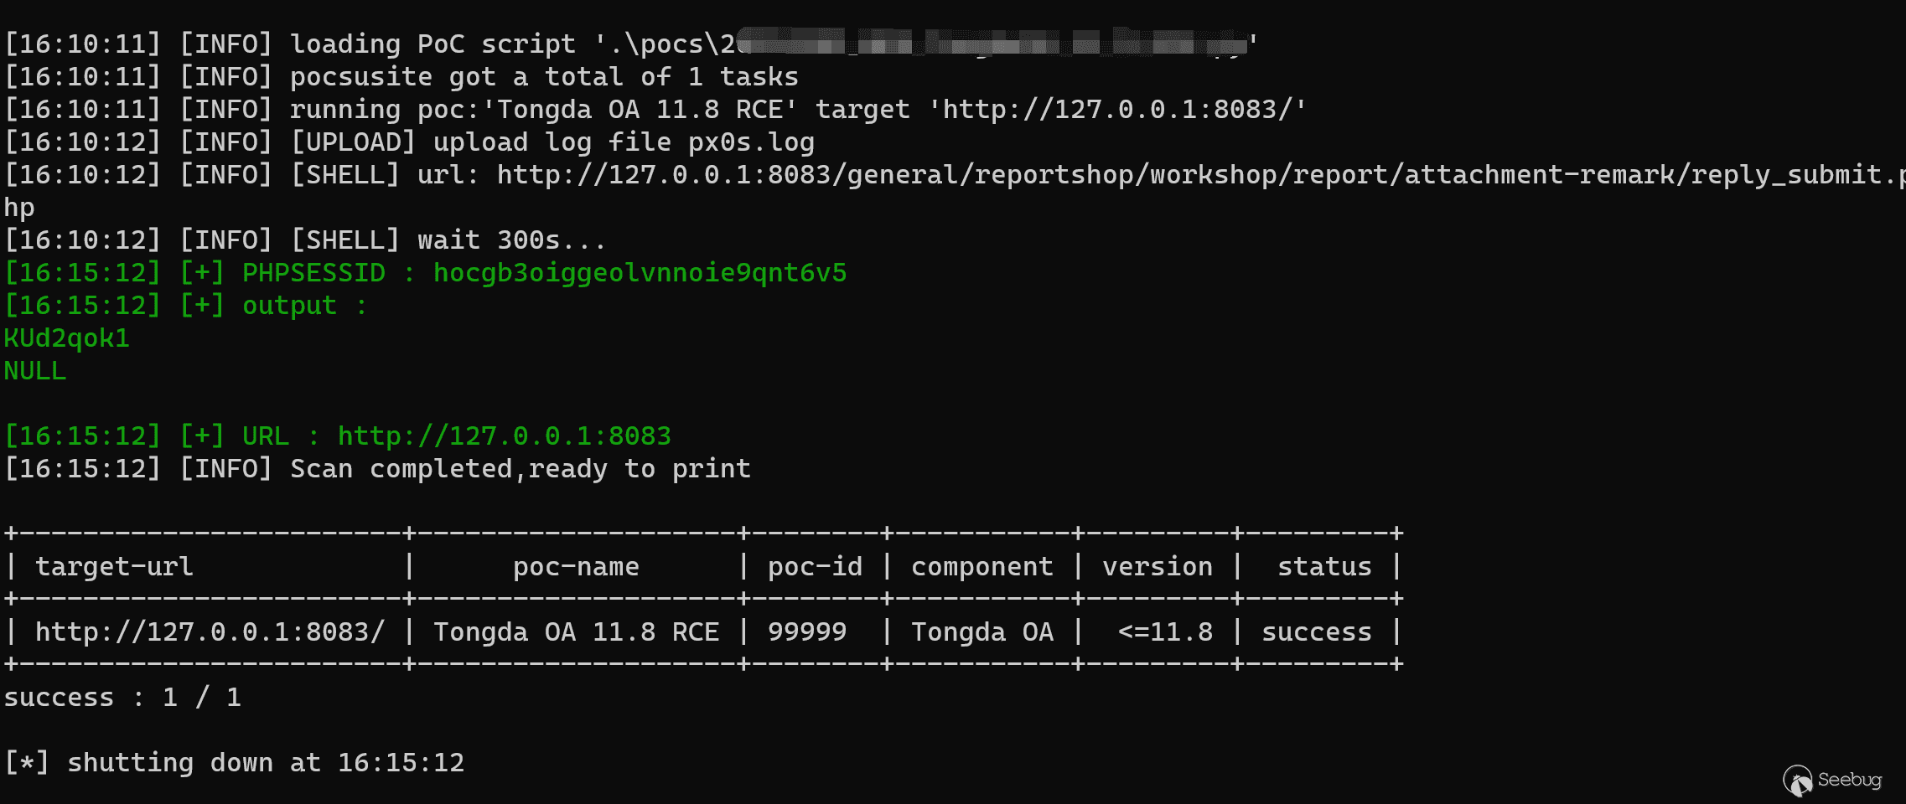Click the http://127.0.0.1:8083/ table cell
Screen dimensions: 1906x804
coord(210,632)
